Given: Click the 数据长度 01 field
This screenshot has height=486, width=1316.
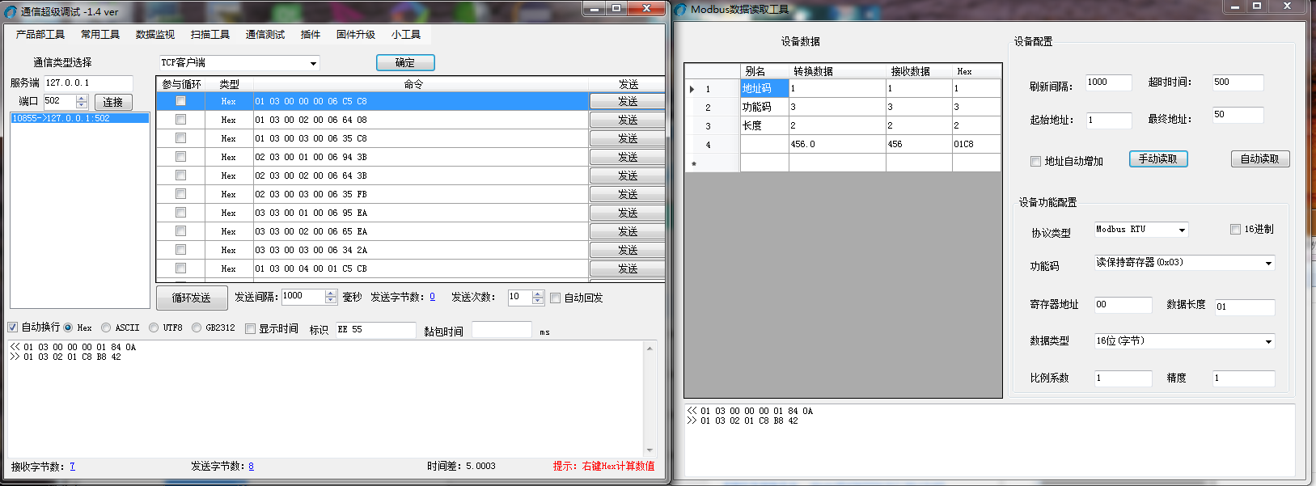Looking at the screenshot, I should 1245,307.
